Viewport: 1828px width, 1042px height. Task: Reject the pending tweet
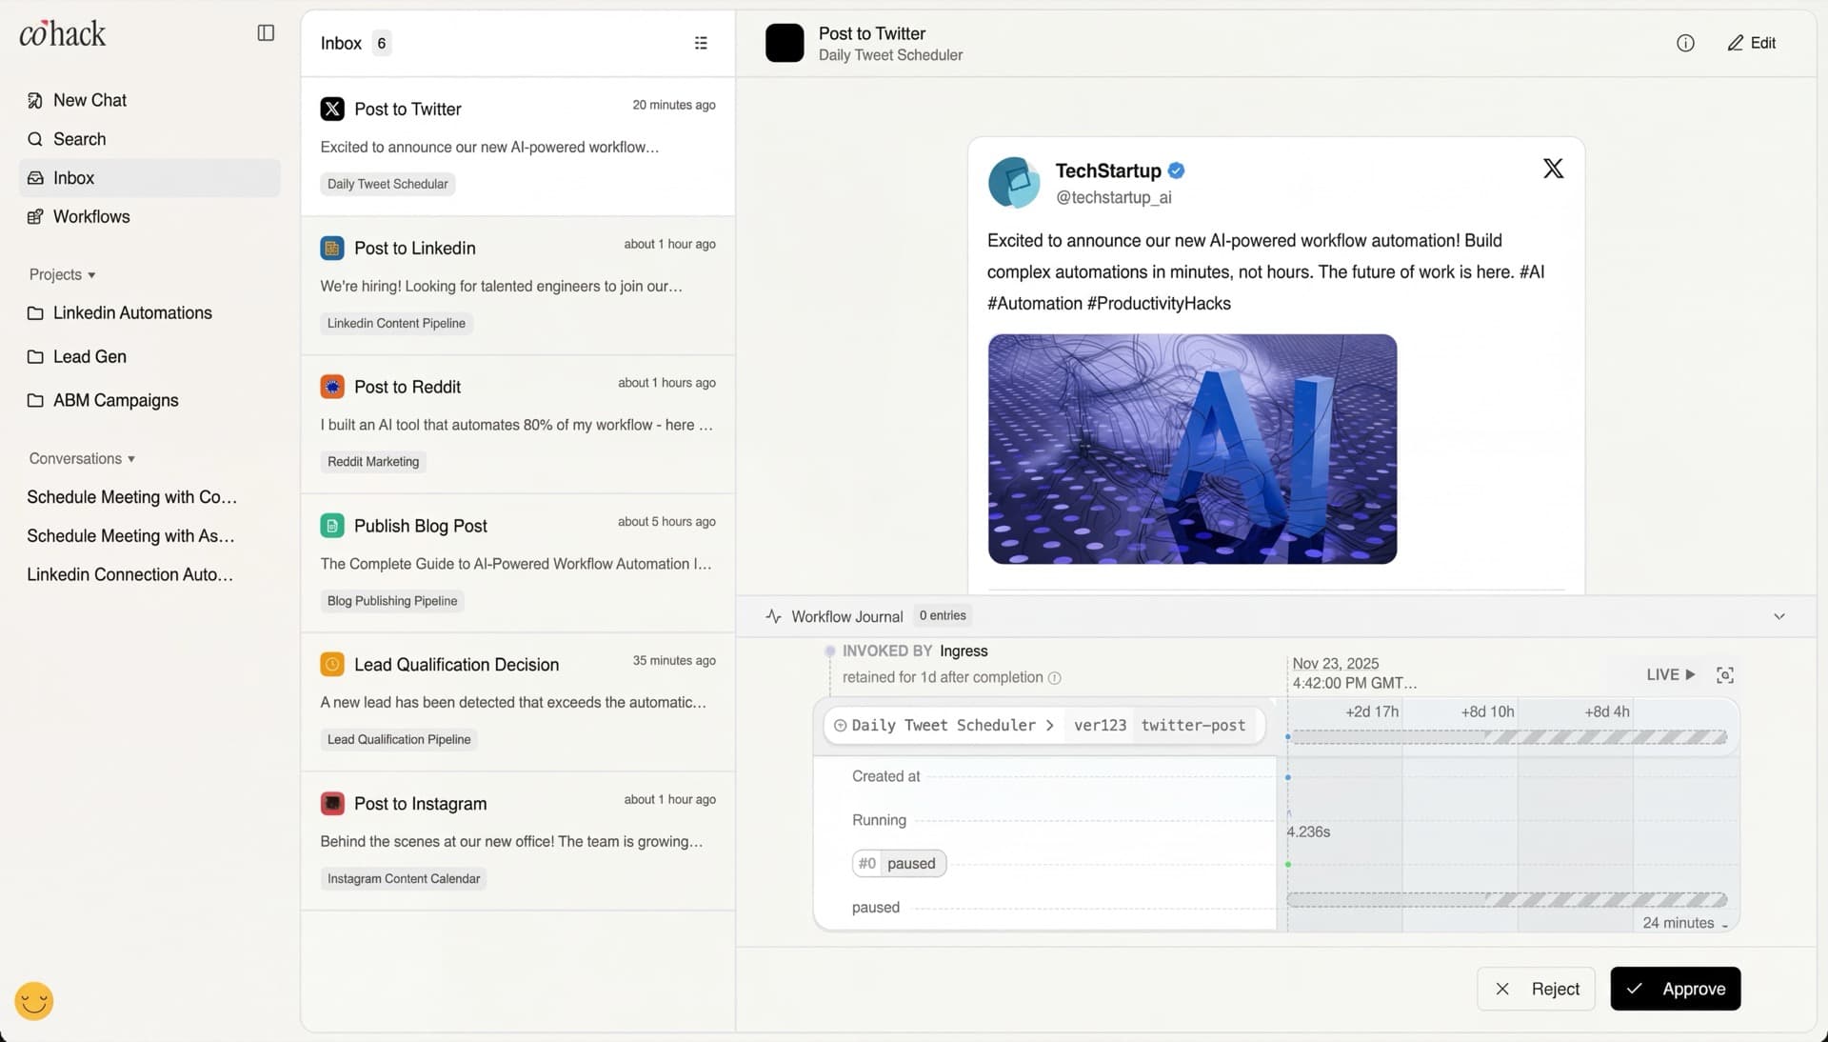coord(1536,989)
